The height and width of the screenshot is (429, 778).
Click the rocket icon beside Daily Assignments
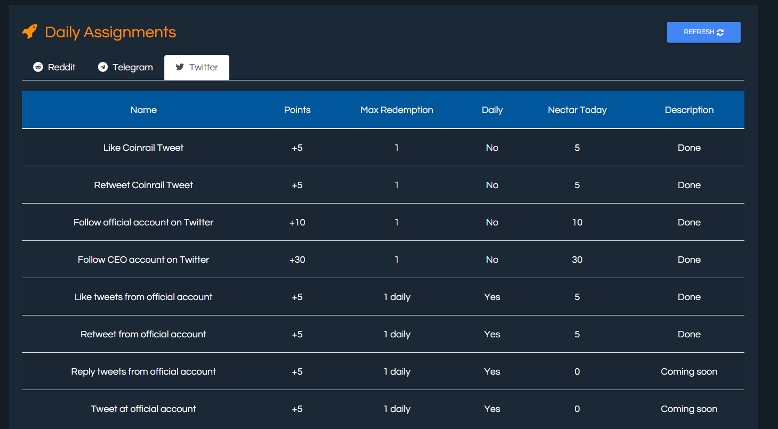tap(30, 32)
